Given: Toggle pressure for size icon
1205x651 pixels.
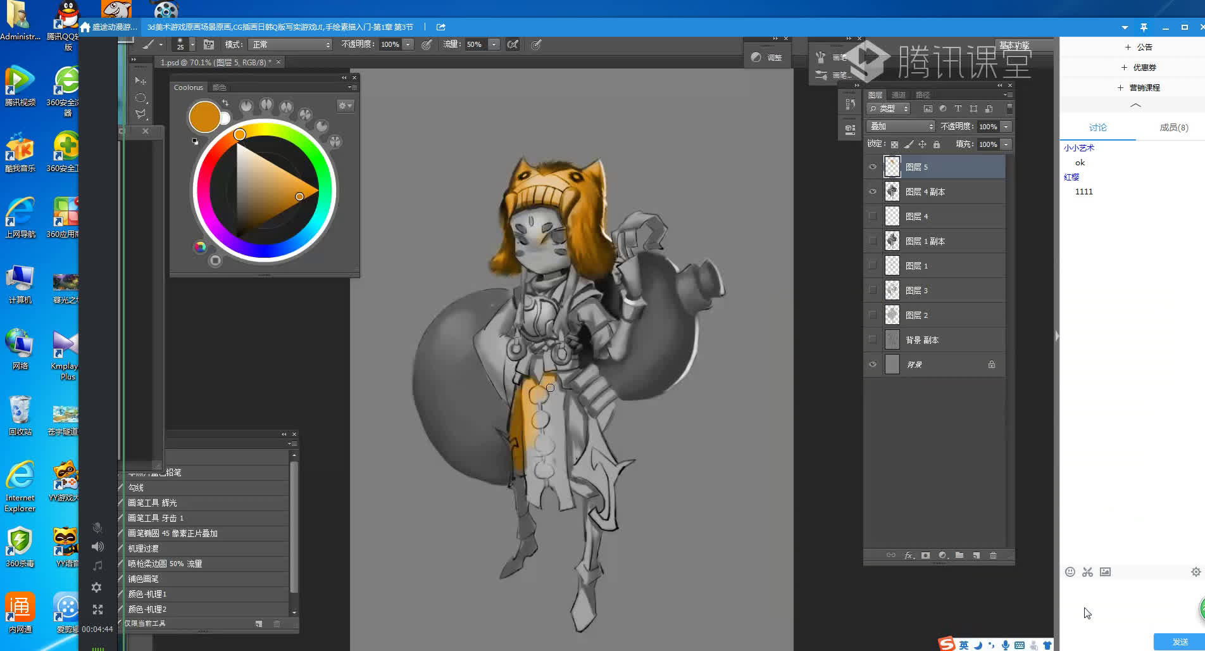Looking at the screenshot, I should (536, 44).
